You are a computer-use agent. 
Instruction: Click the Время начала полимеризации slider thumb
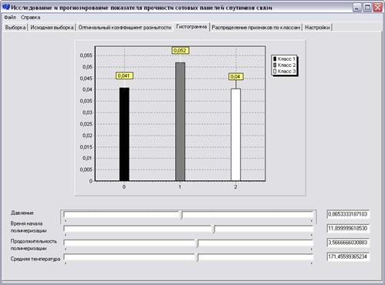(x=214, y=229)
